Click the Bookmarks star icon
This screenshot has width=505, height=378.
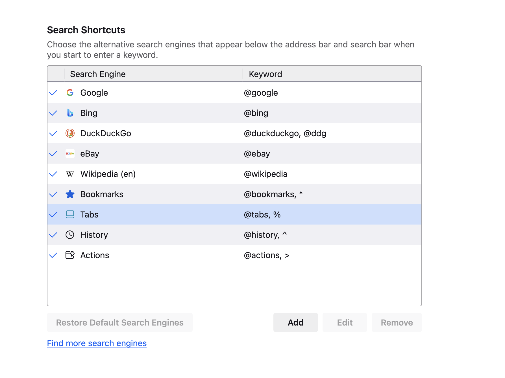tap(70, 194)
